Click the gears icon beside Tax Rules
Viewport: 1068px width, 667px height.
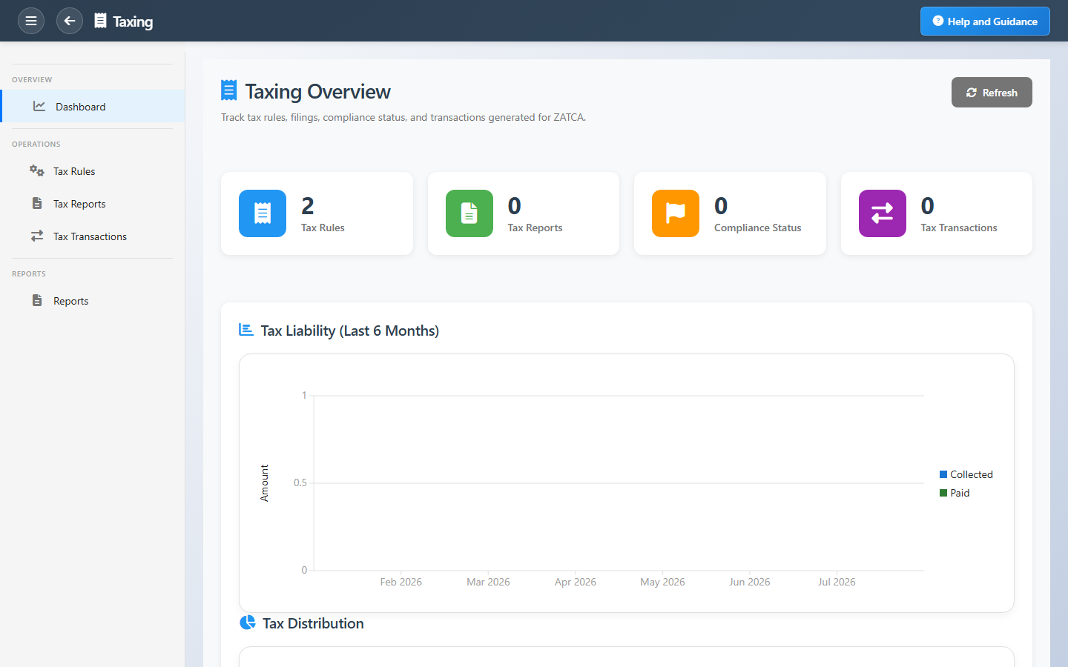click(37, 171)
